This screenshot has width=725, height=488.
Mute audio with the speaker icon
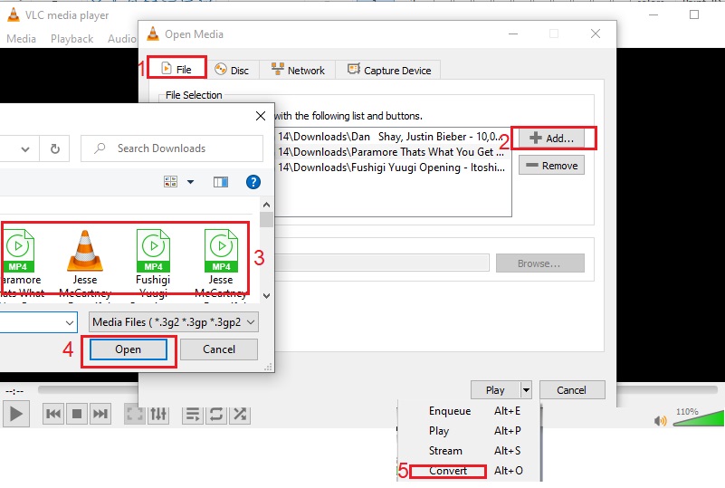click(x=660, y=420)
